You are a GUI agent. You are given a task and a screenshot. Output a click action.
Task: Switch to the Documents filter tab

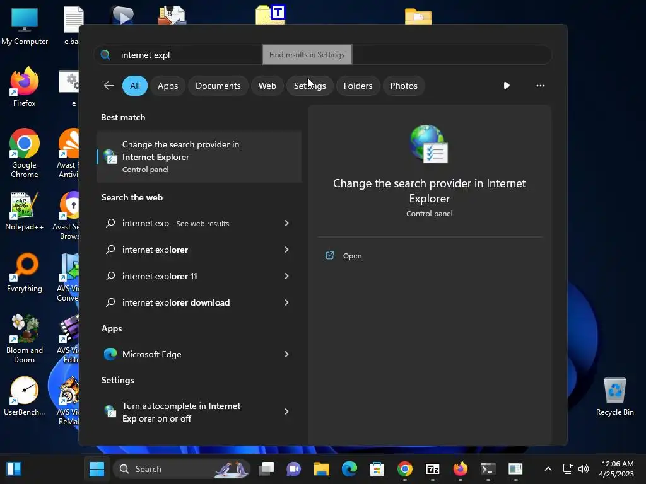pos(218,86)
